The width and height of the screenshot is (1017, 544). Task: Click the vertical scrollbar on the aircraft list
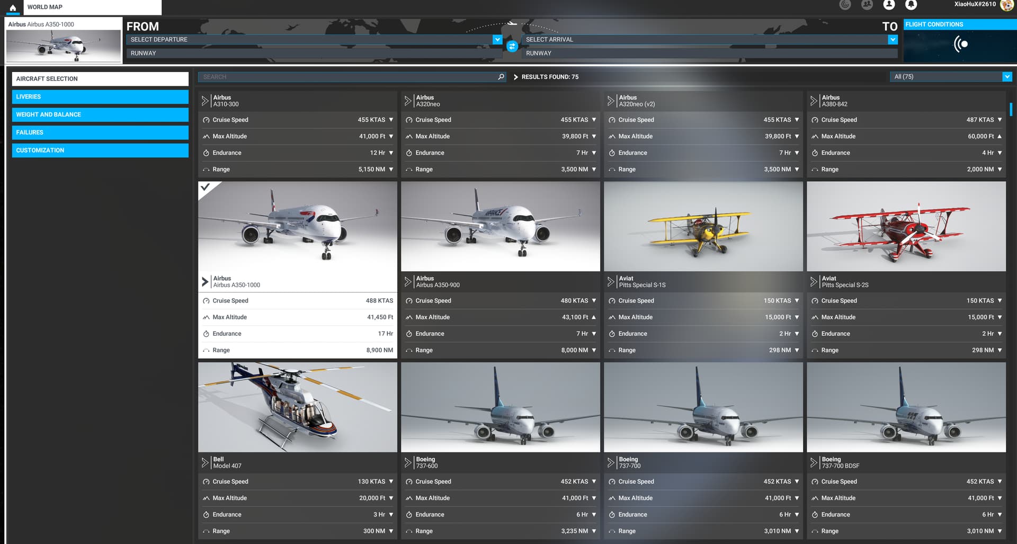pos(1011,110)
